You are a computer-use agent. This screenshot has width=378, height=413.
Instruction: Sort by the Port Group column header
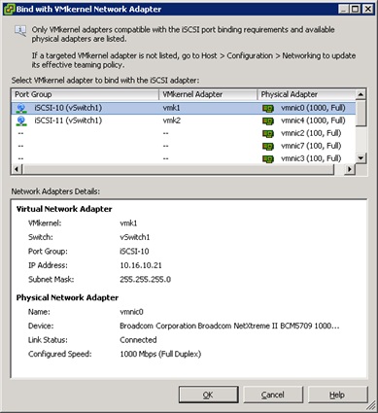click(x=86, y=94)
